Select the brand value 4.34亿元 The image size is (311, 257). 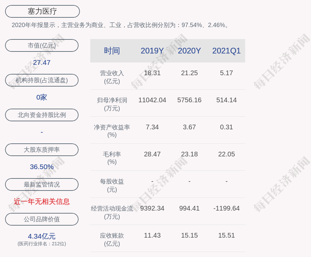click(42, 236)
